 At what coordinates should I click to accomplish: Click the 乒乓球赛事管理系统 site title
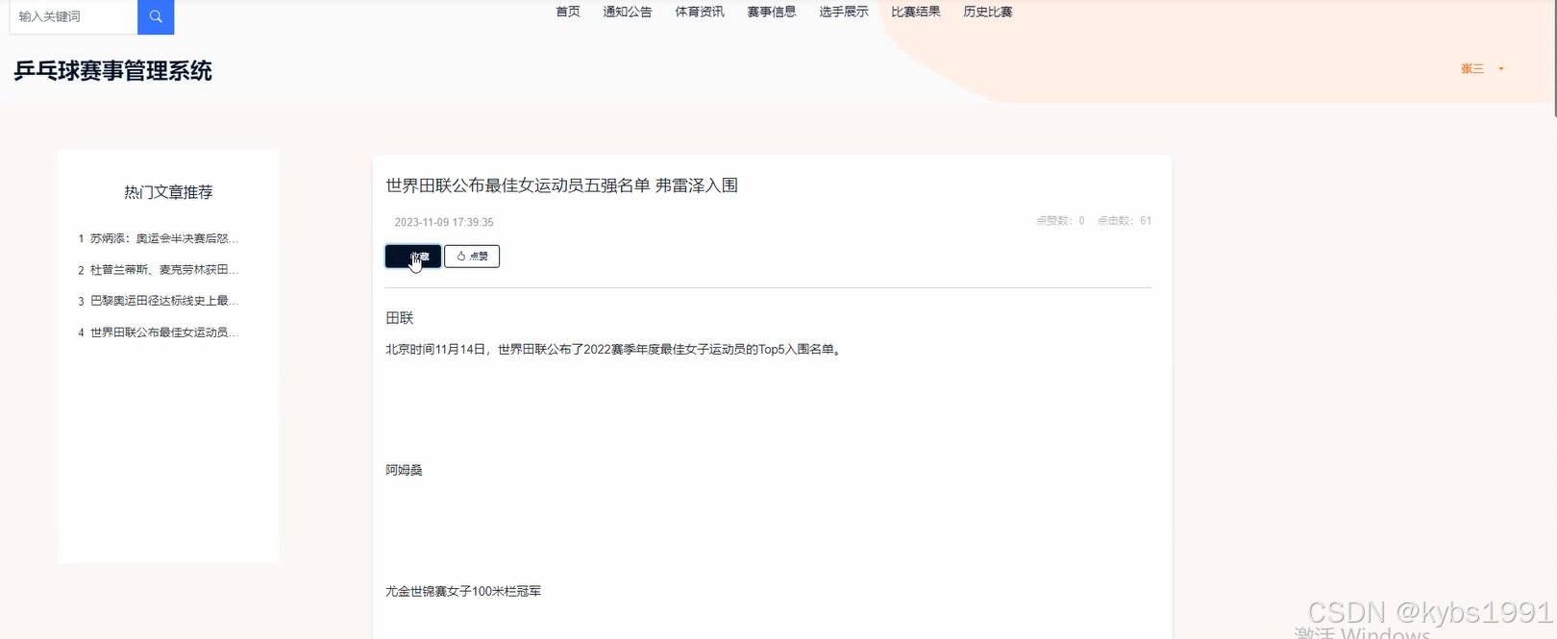(112, 71)
